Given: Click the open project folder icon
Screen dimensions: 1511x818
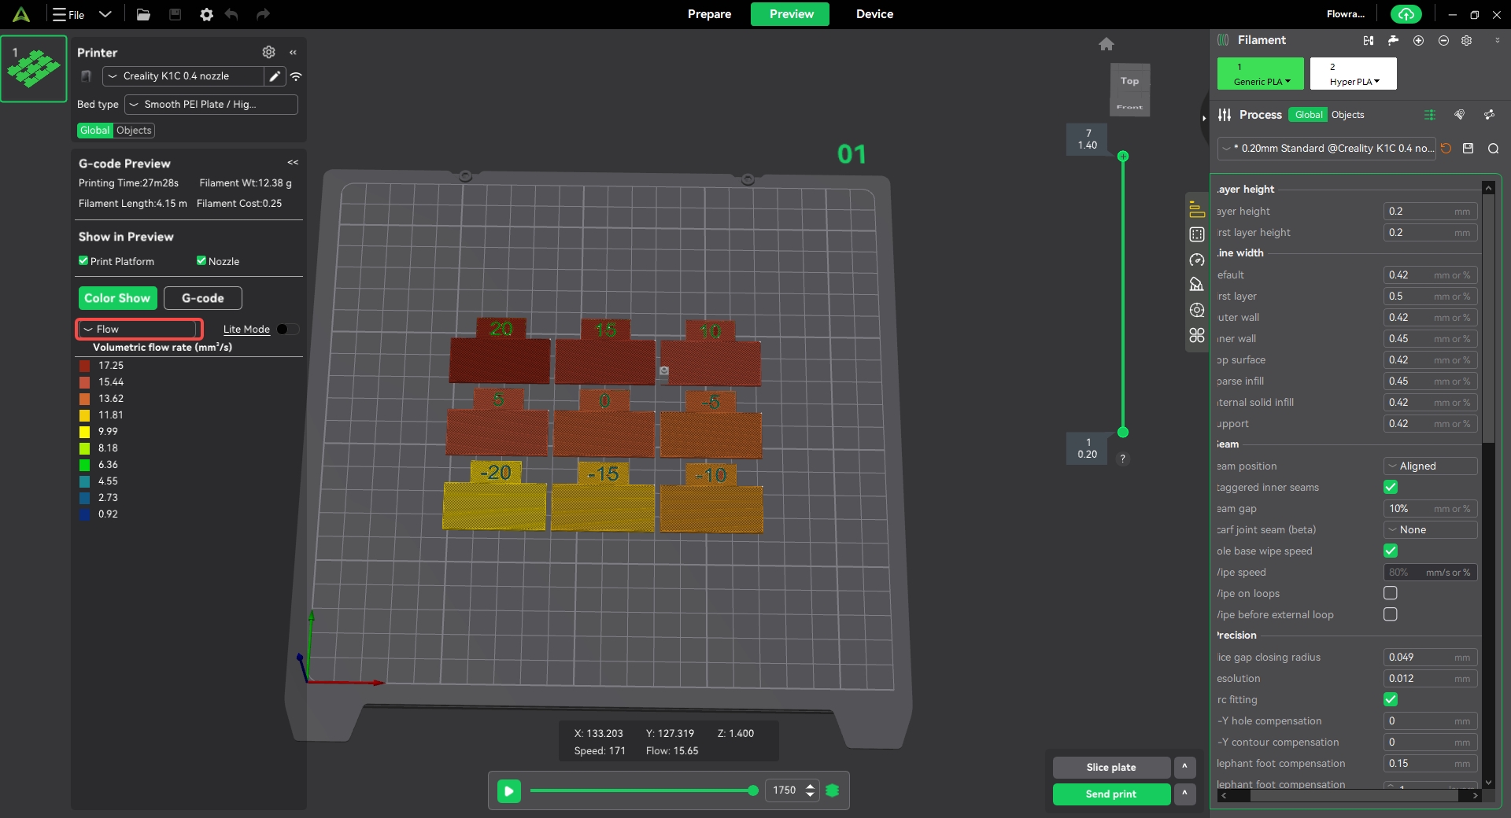Looking at the screenshot, I should (143, 14).
